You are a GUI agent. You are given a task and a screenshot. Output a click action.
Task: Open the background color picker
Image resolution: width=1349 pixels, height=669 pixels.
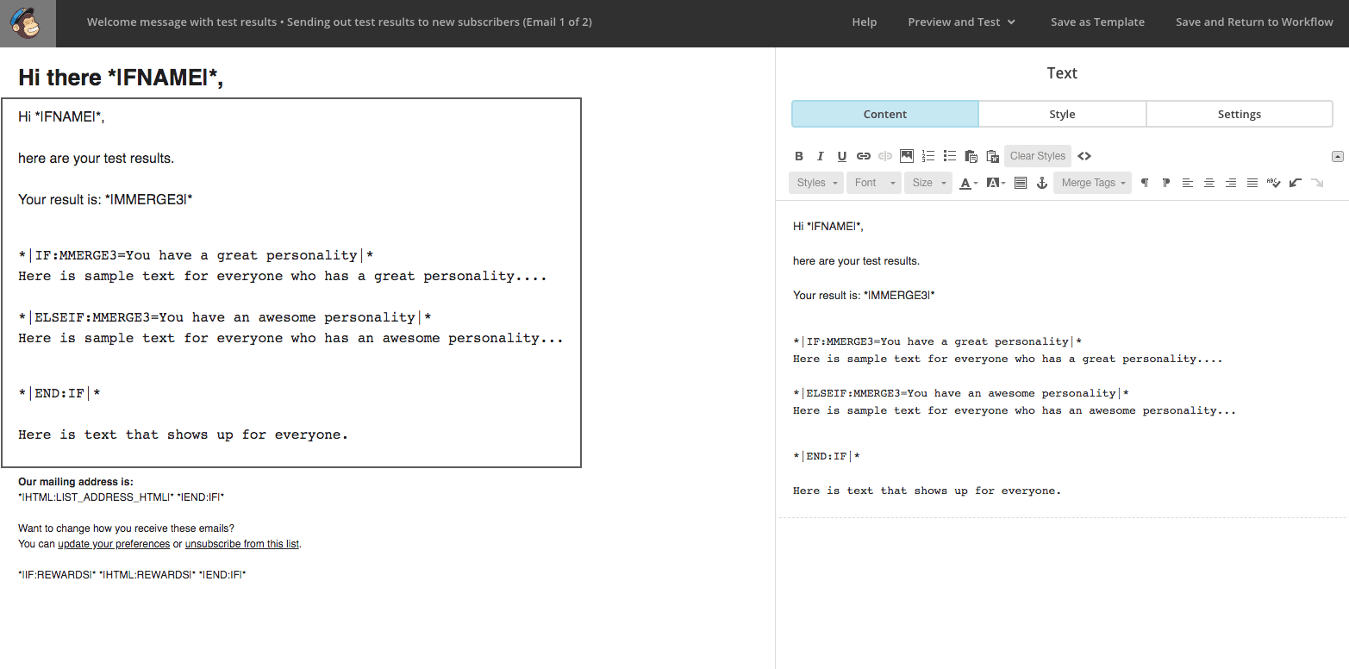pos(996,183)
